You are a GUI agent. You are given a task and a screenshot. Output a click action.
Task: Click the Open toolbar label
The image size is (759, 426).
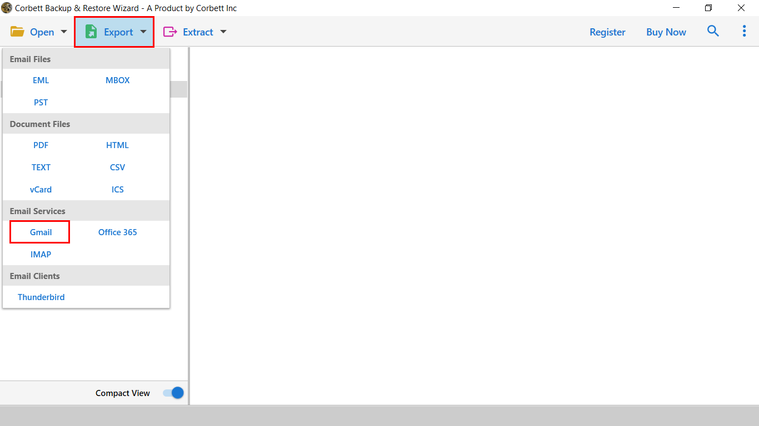[x=42, y=32]
